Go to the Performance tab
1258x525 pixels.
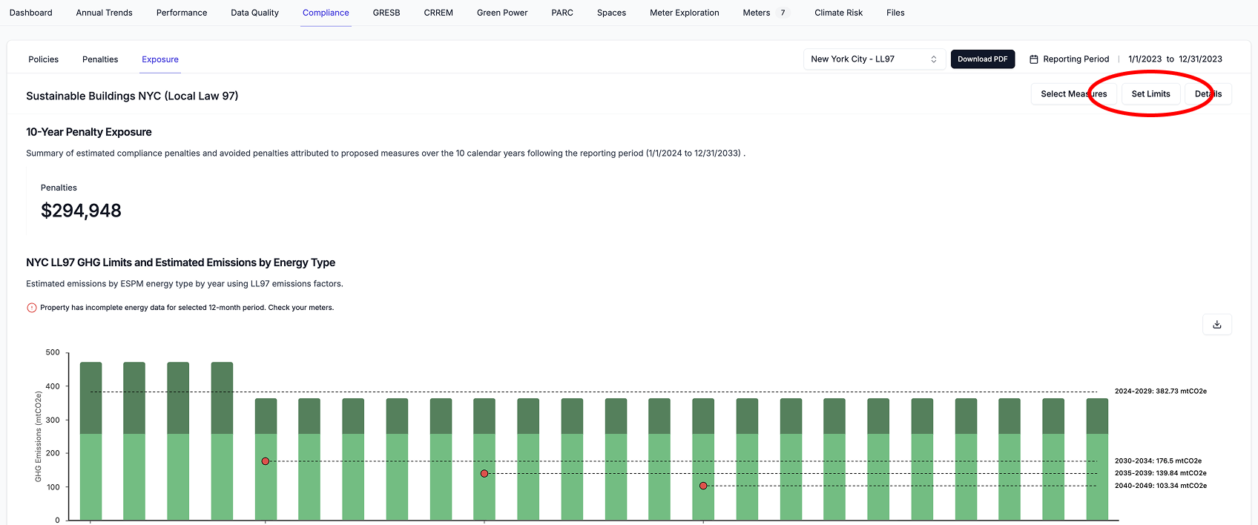pyautogui.click(x=182, y=13)
